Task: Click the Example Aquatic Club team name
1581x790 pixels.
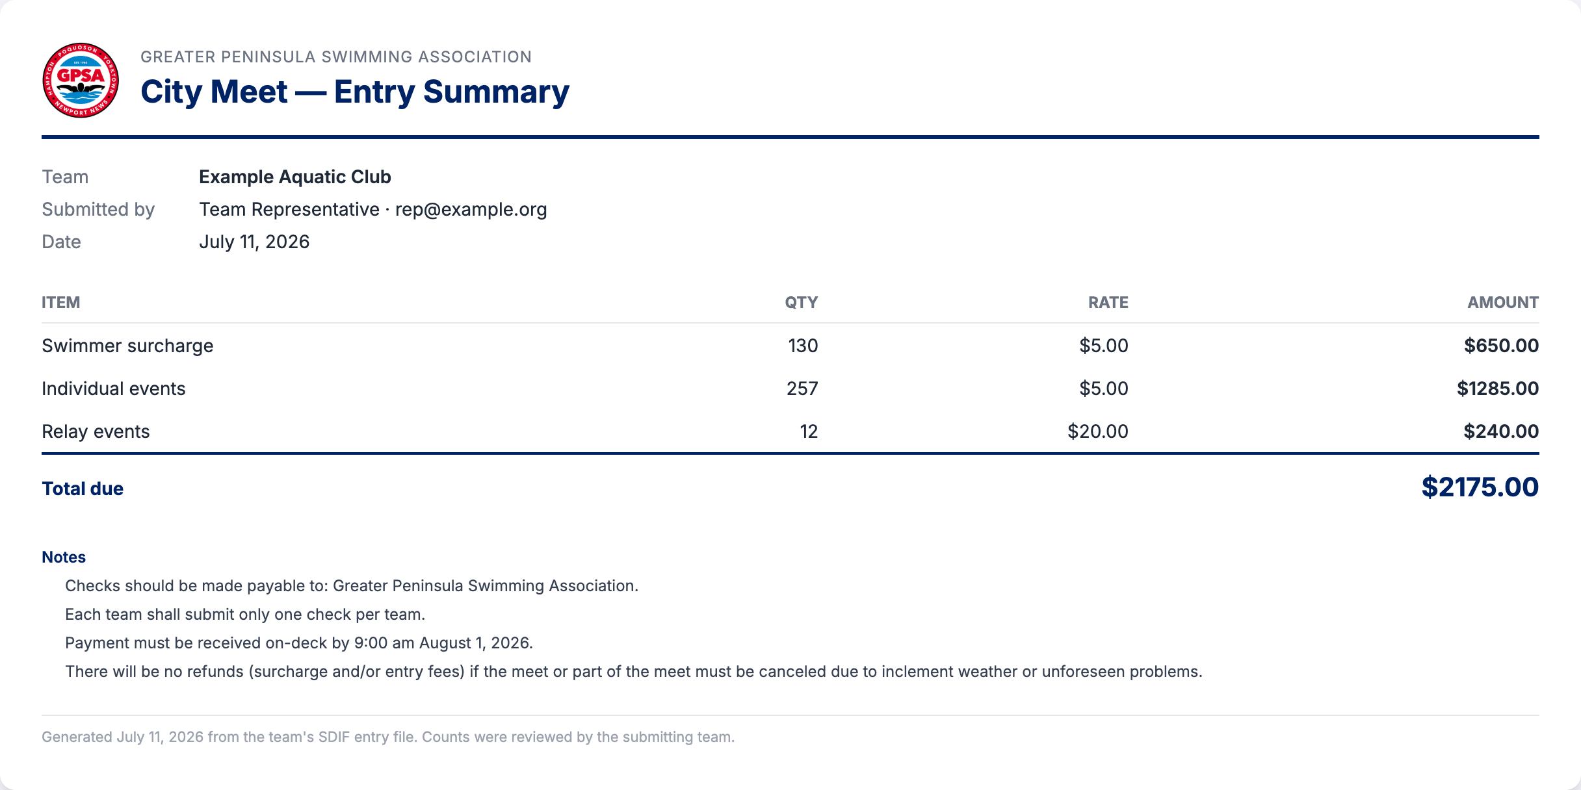Action: pyautogui.click(x=295, y=177)
